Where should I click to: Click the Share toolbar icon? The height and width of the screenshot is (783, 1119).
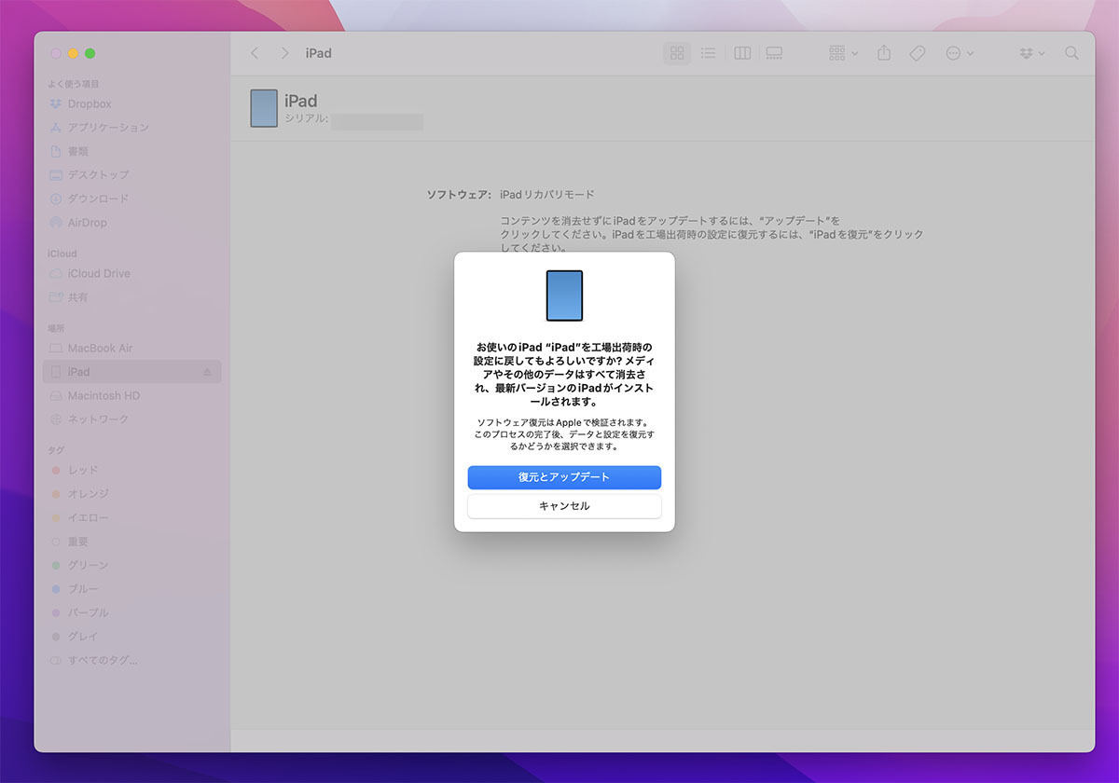[884, 53]
